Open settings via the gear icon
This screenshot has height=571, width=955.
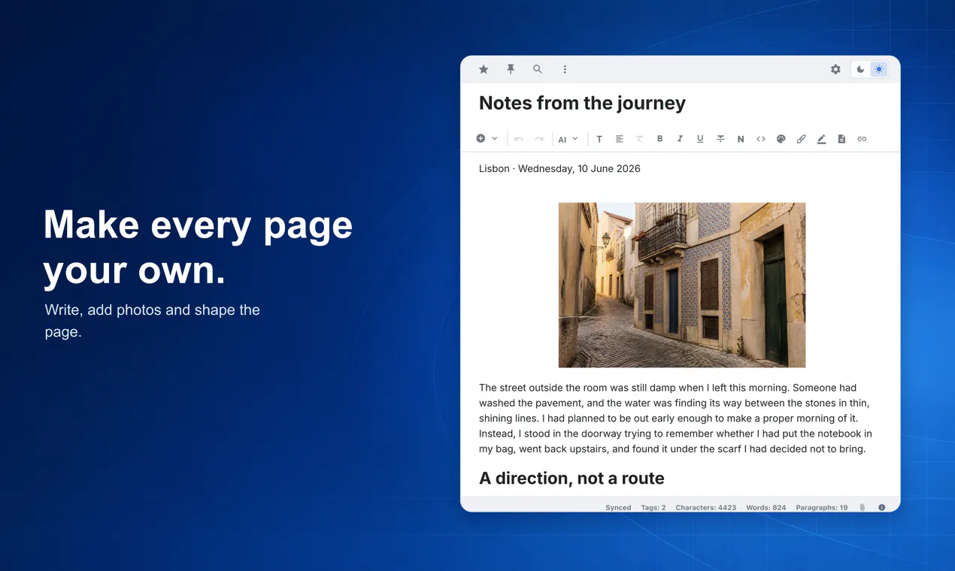(835, 69)
